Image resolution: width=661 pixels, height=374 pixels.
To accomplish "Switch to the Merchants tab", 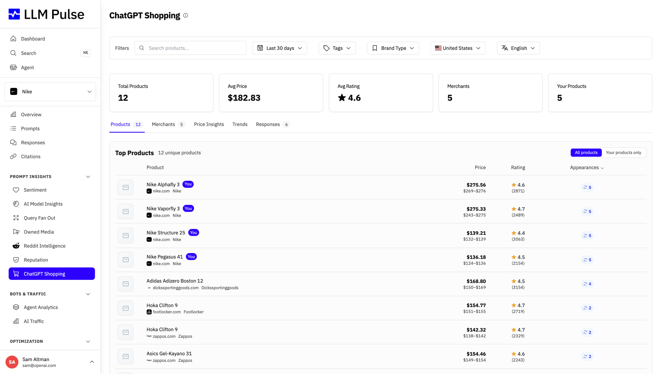I will (x=168, y=124).
